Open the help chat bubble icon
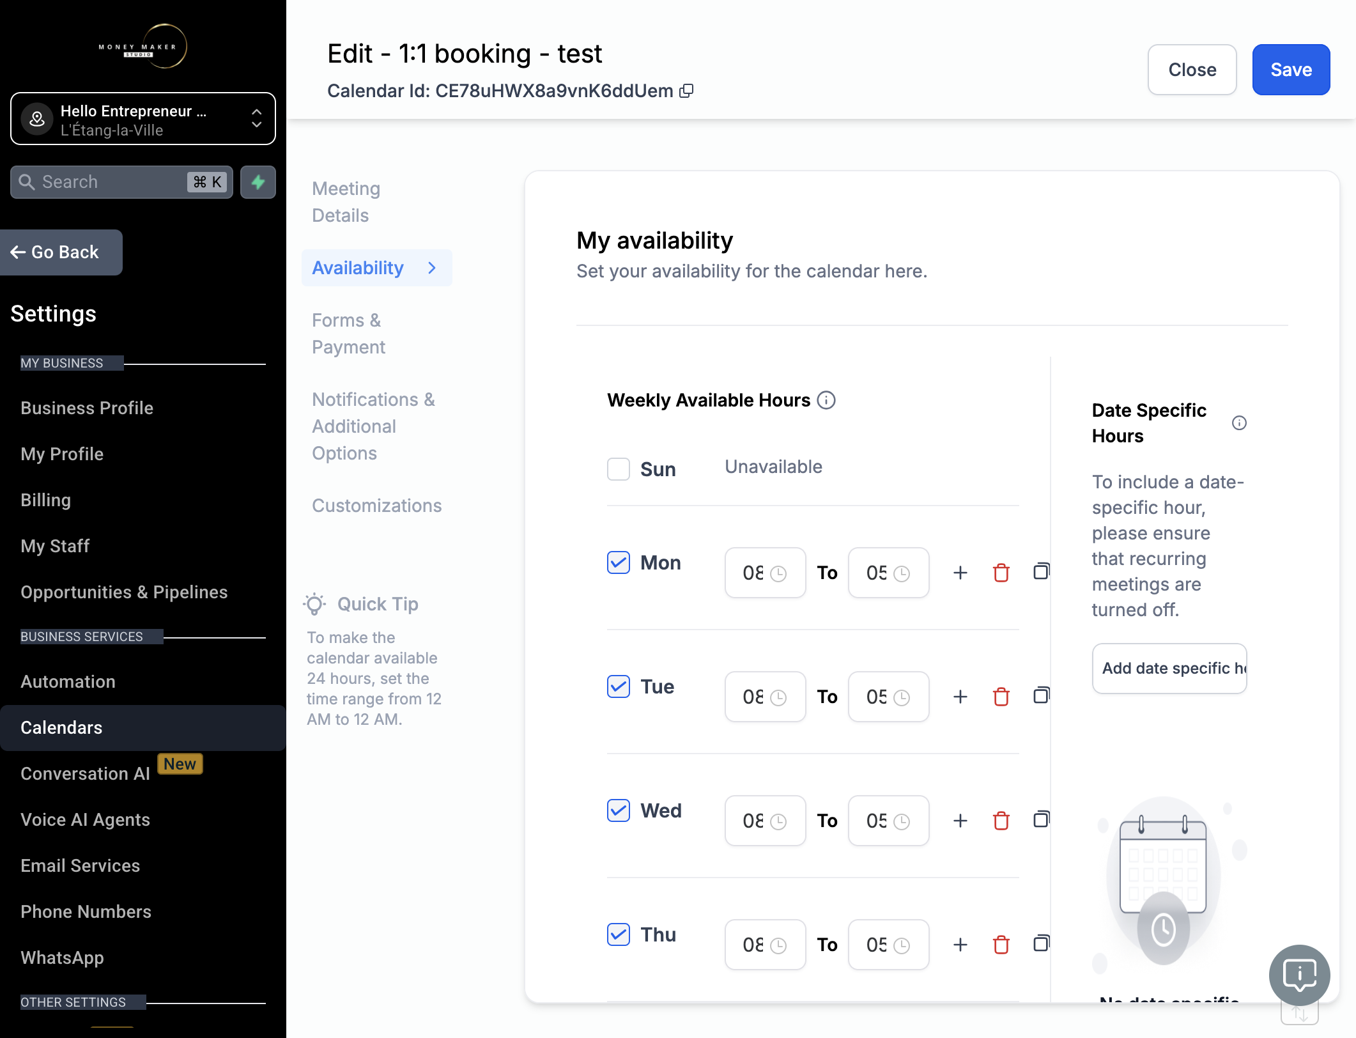Image resolution: width=1356 pixels, height=1038 pixels. pos(1299,975)
